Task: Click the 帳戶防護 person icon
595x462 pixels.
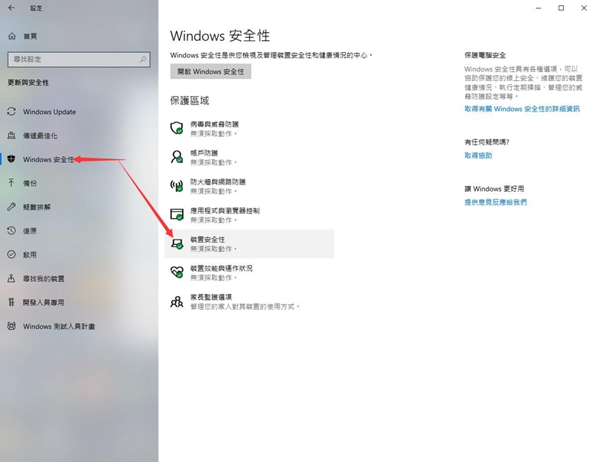Action: coord(177,157)
